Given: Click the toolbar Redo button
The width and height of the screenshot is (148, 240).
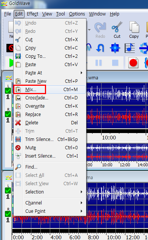Looking at the screenshot, I should (x=100, y=30).
